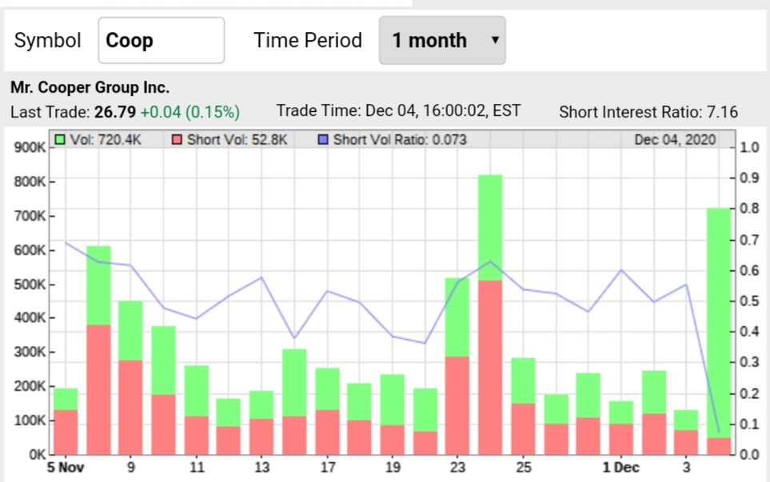
Task: Click the '1.0' label on the right axis
Action: click(749, 147)
